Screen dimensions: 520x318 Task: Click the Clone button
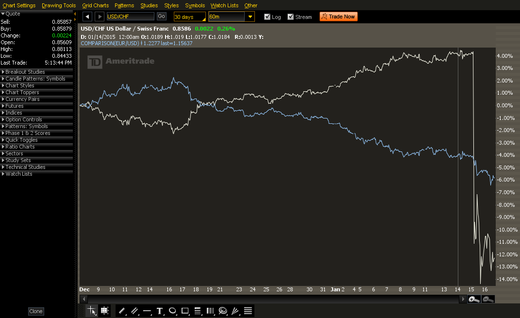36,311
